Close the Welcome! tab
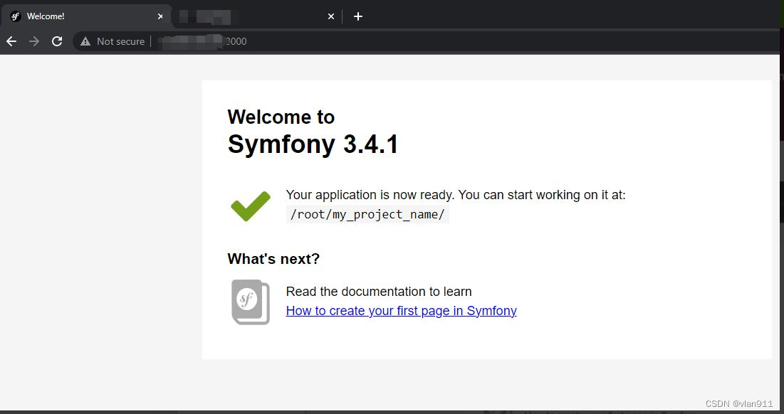The image size is (784, 414). tap(160, 16)
